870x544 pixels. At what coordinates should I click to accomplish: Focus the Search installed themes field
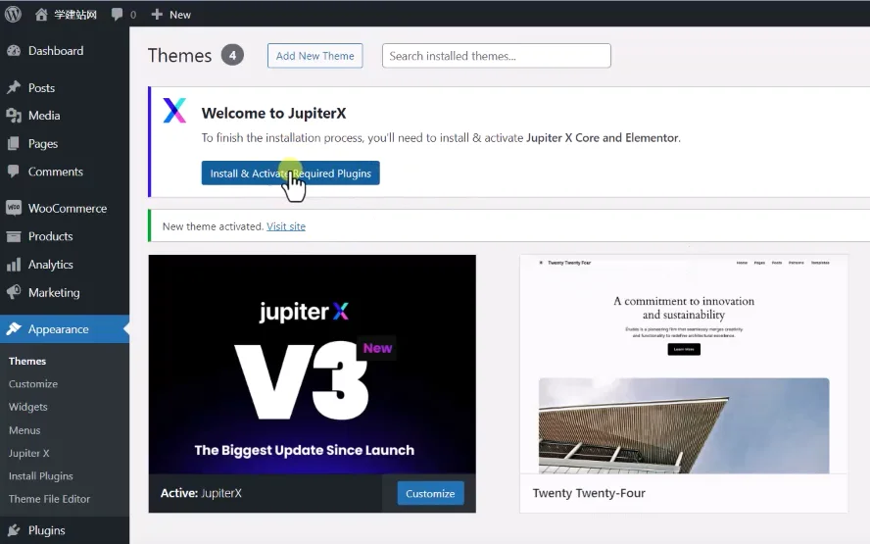[x=497, y=56]
